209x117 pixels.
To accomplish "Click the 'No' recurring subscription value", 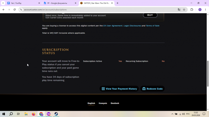I will click(163, 61).
